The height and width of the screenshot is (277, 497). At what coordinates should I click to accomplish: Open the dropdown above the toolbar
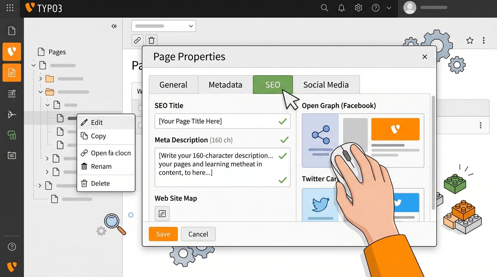pos(164,26)
